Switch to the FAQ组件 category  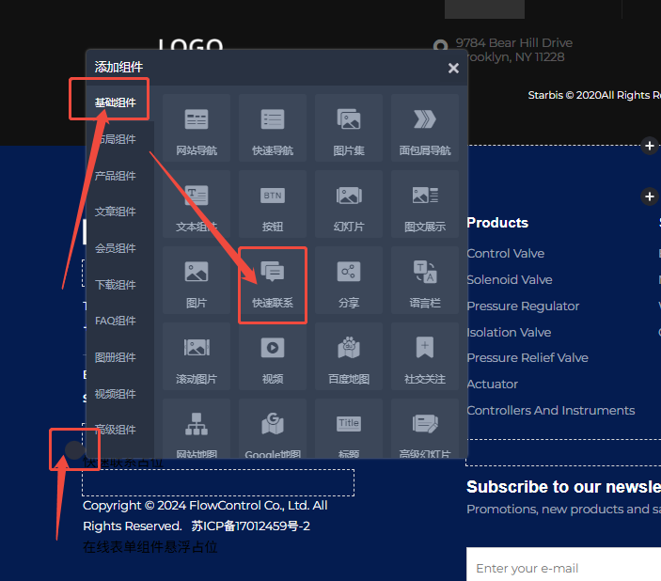tap(116, 321)
